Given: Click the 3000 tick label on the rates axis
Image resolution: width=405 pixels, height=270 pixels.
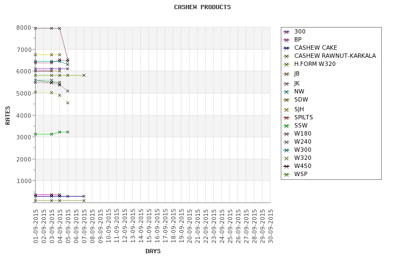Looking at the screenshot, I should pyautogui.click(x=24, y=137).
